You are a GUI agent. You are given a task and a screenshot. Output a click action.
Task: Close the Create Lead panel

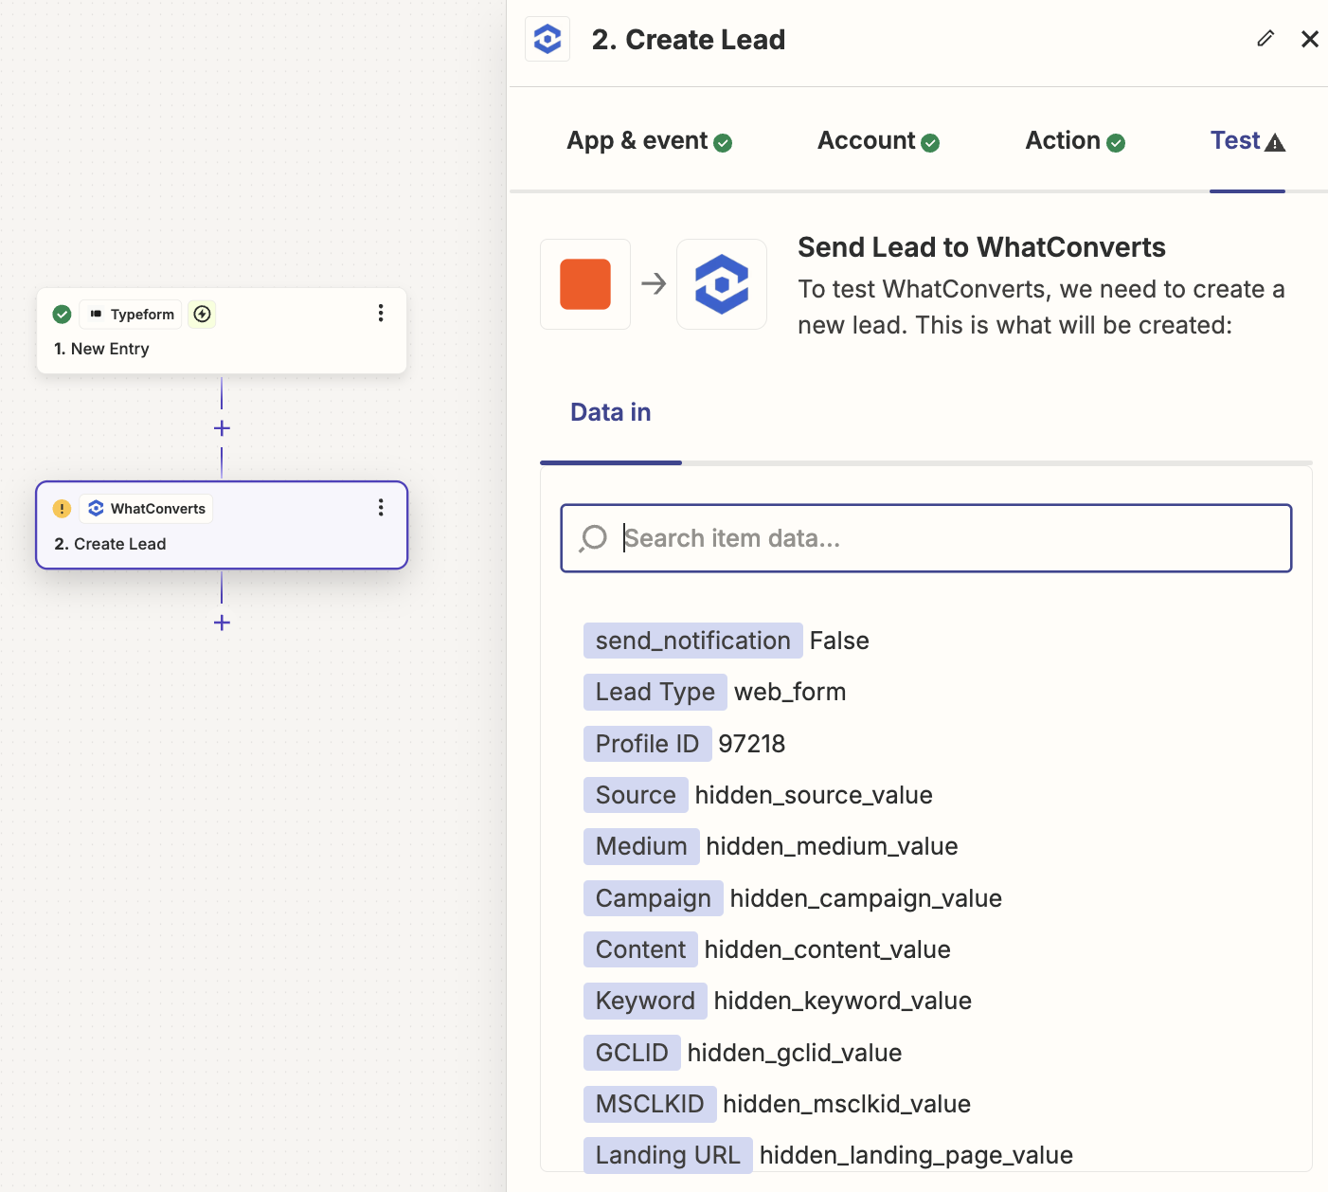tap(1310, 39)
